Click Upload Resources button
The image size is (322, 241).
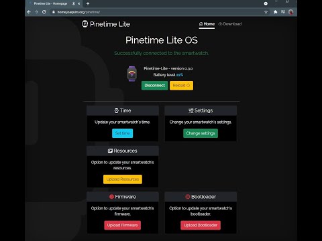pyautogui.click(x=123, y=179)
